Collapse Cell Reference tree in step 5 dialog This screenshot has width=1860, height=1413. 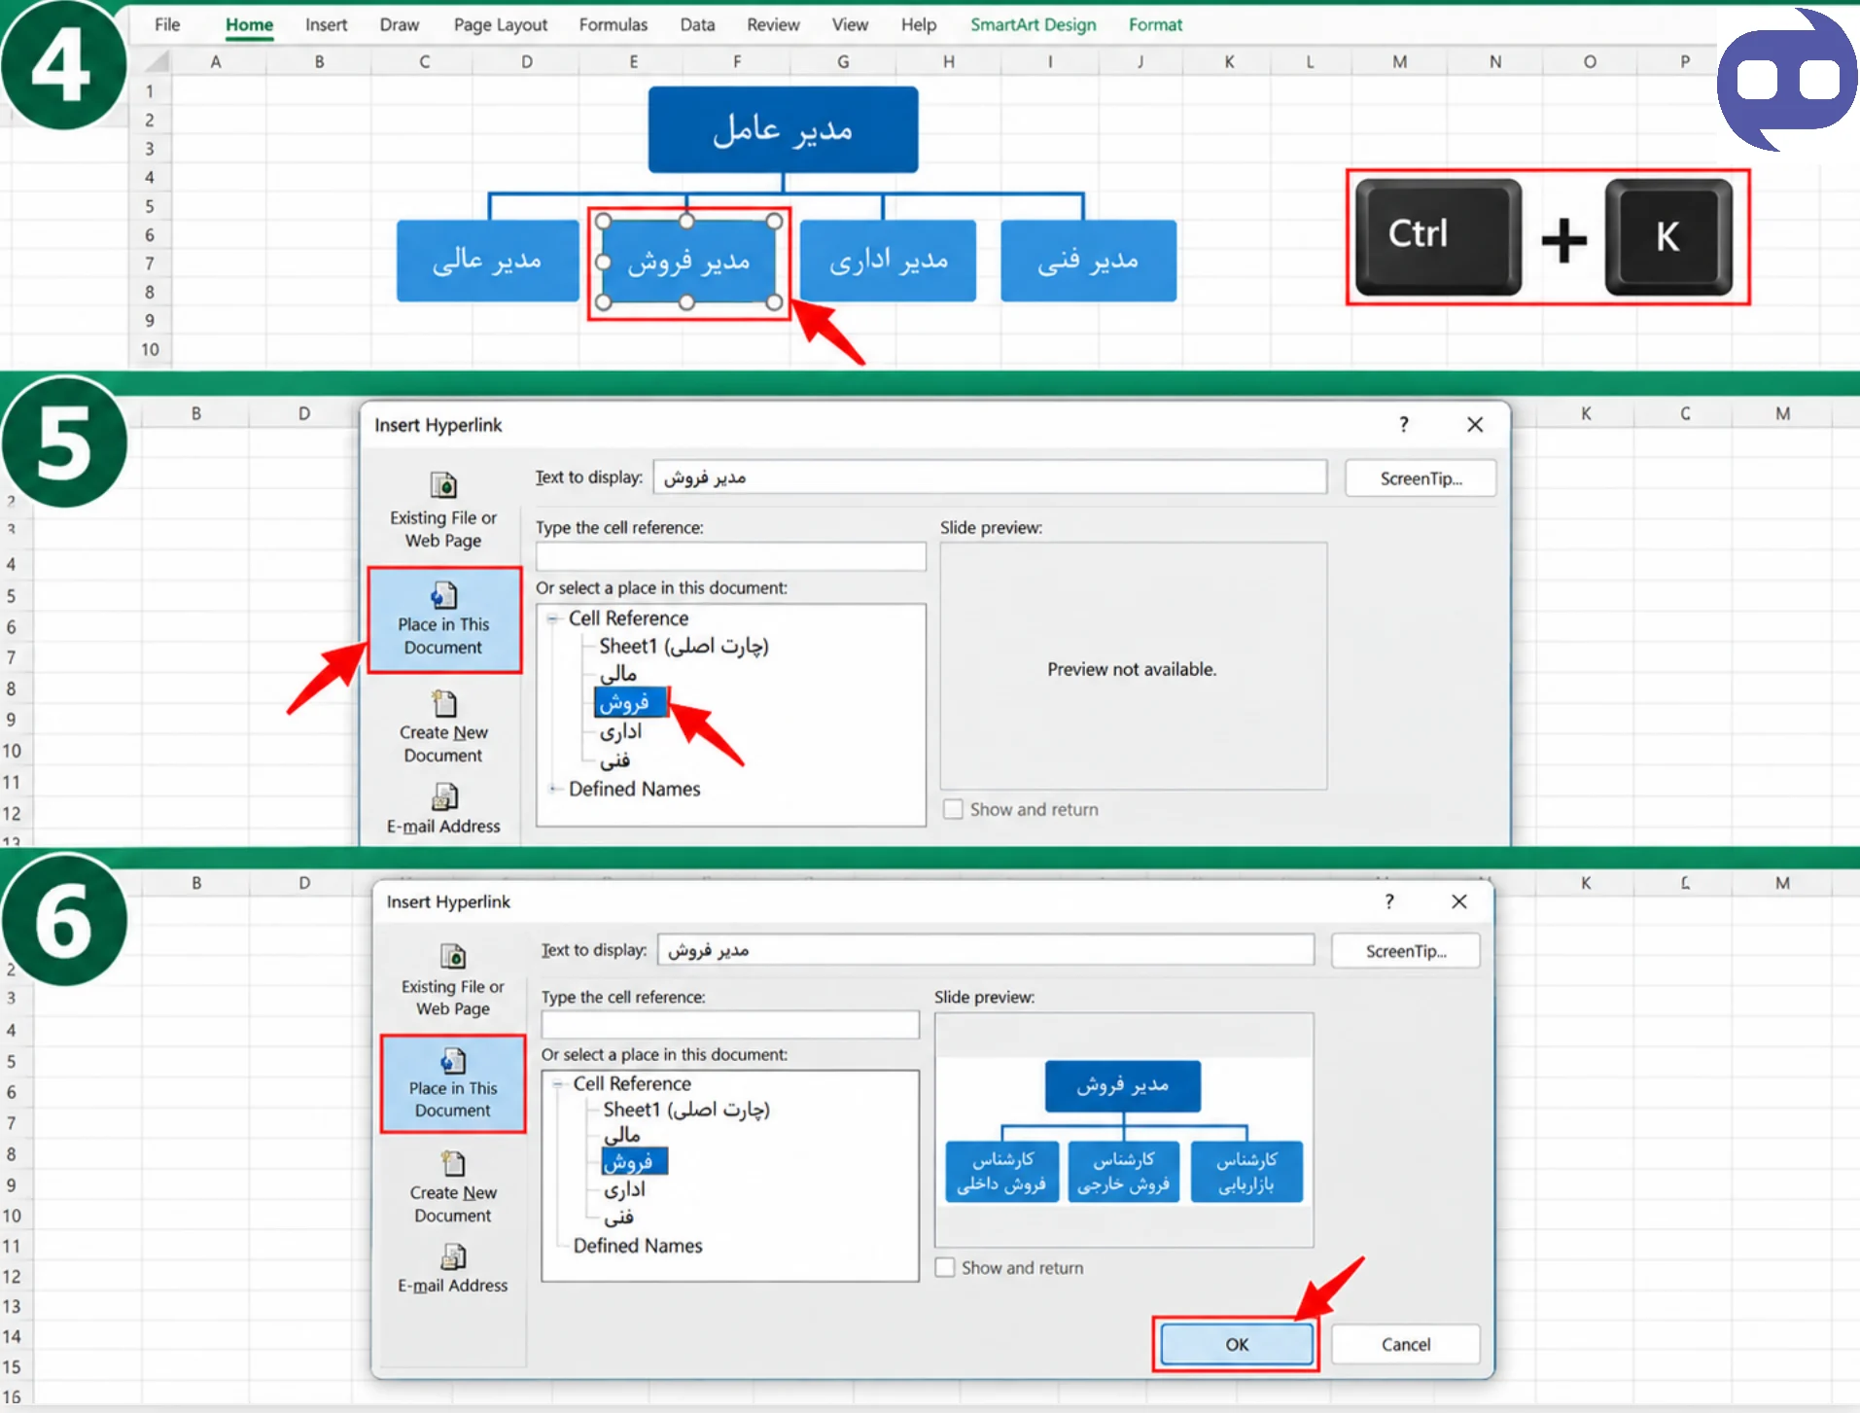pyautogui.click(x=552, y=618)
